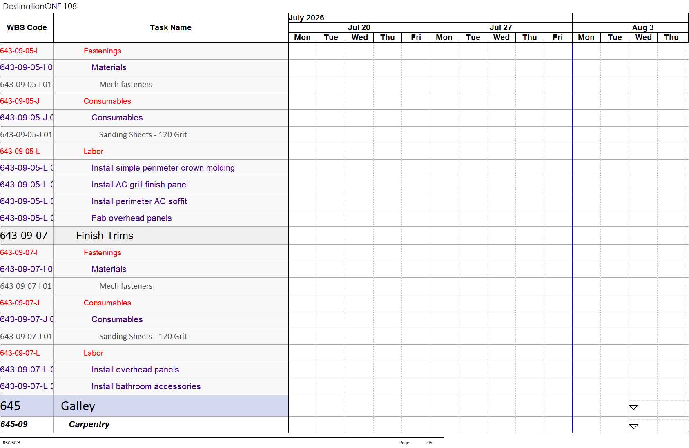Select the Task Name column header
689x448 pixels.
[171, 28]
